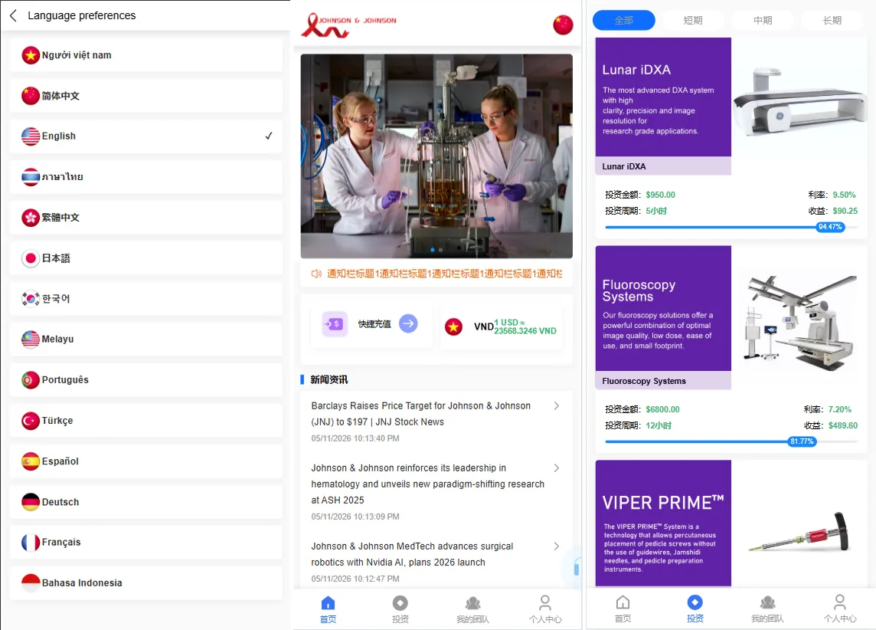The image size is (876, 630).
Task: Click the Malaysia flag beside Melayu
Action: [x=31, y=339]
